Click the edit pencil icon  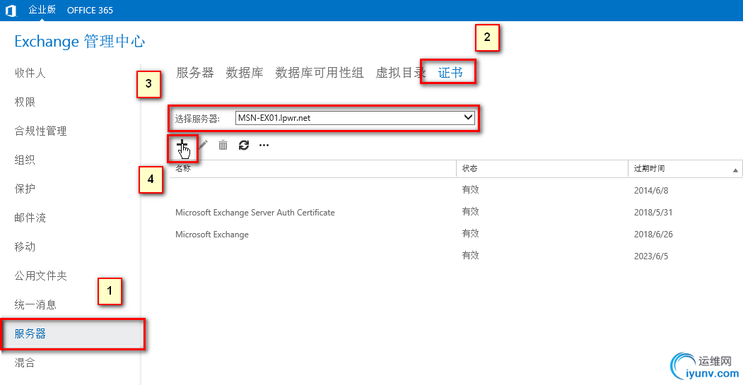point(204,145)
